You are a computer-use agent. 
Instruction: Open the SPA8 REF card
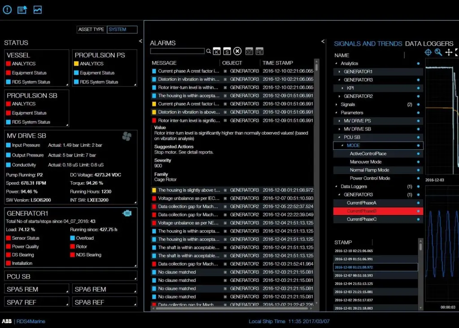click(x=104, y=302)
